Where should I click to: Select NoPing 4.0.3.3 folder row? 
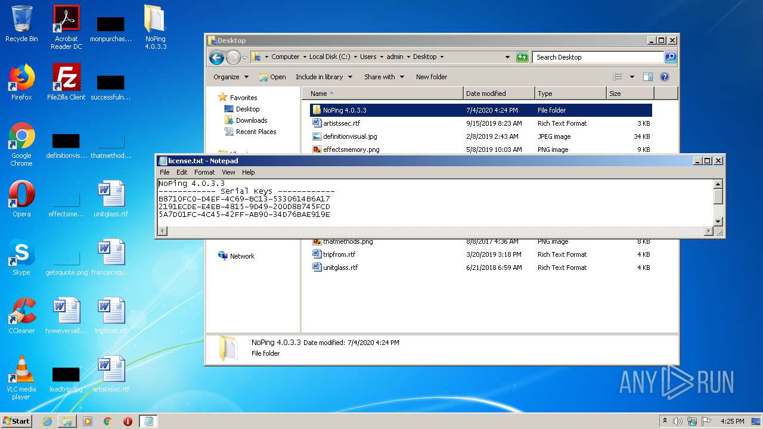480,110
